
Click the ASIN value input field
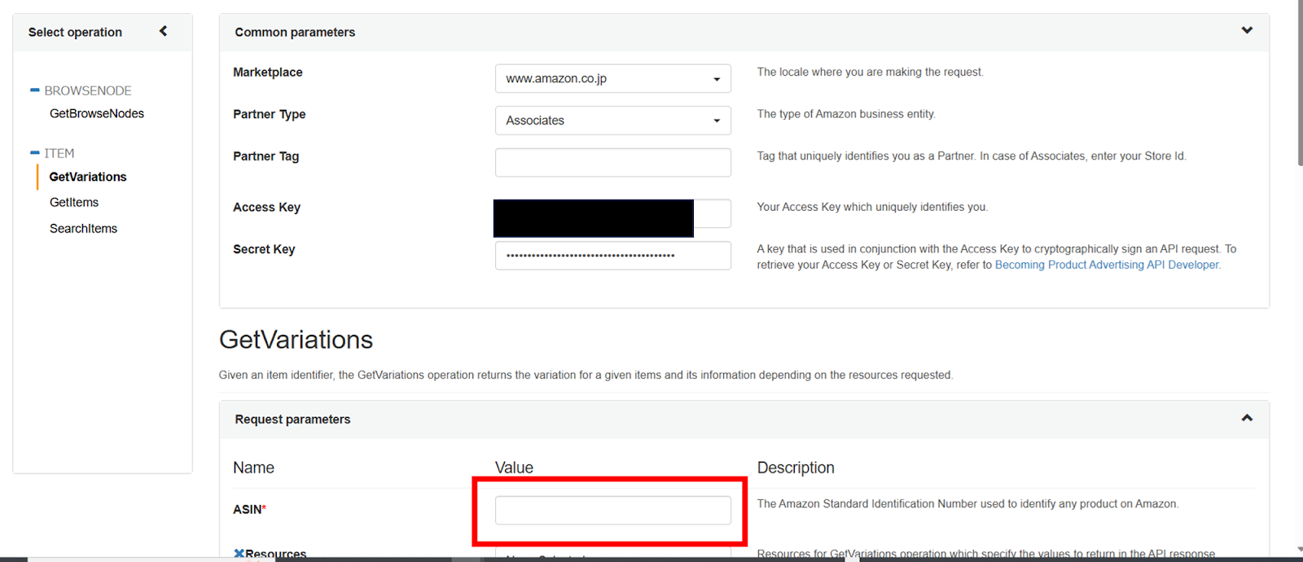[x=613, y=510]
